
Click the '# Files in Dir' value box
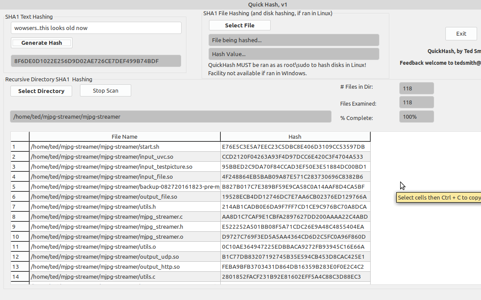416,88
